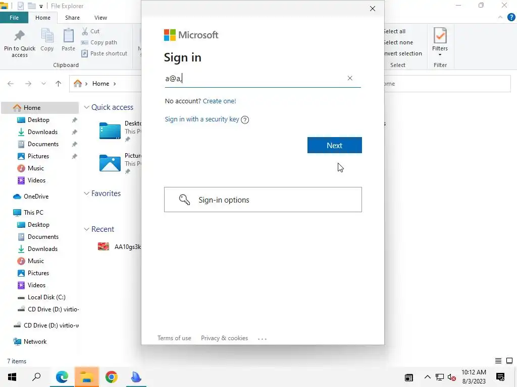Select Home in the navigation pane
The width and height of the screenshot is (517, 387).
pyautogui.click(x=40, y=108)
